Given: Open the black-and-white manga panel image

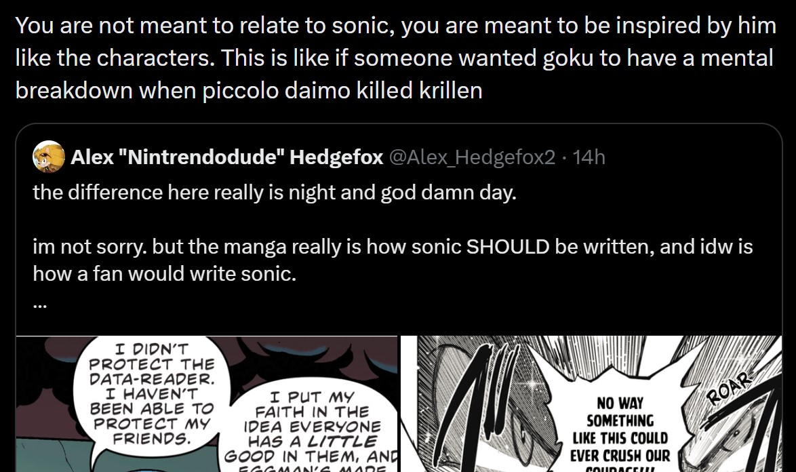Looking at the screenshot, I should tap(591, 404).
